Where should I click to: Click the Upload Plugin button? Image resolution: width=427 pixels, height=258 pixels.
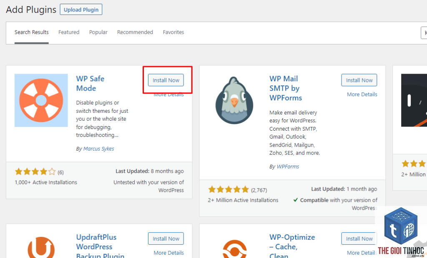pyautogui.click(x=81, y=10)
